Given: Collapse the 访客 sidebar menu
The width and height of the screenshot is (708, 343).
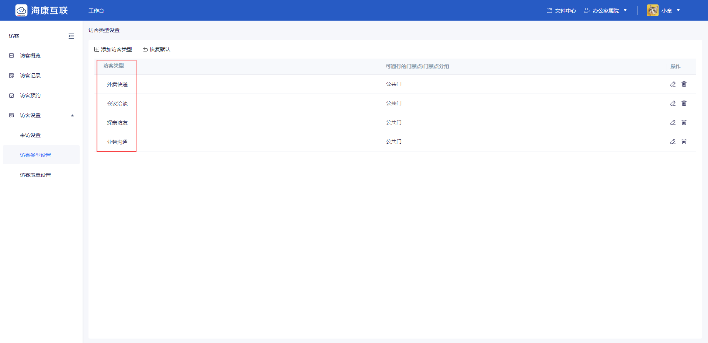Looking at the screenshot, I should tap(71, 36).
